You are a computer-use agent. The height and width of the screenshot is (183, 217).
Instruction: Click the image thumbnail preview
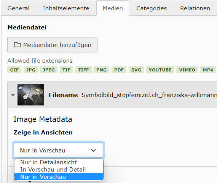(31, 95)
